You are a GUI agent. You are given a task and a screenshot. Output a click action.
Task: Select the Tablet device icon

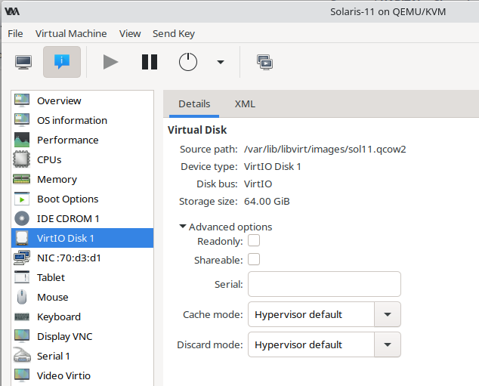click(22, 277)
